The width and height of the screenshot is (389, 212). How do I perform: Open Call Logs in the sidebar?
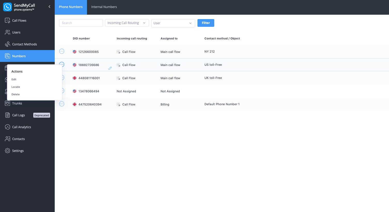pos(27,115)
